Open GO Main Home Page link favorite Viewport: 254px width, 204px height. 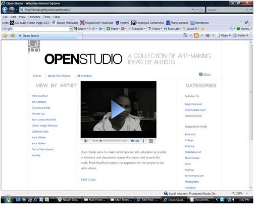(30, 23)
